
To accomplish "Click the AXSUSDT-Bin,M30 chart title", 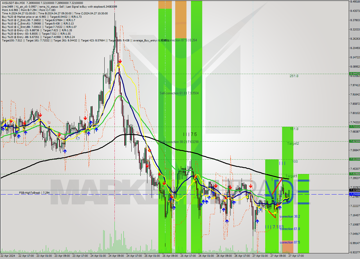I will point(13,3).
